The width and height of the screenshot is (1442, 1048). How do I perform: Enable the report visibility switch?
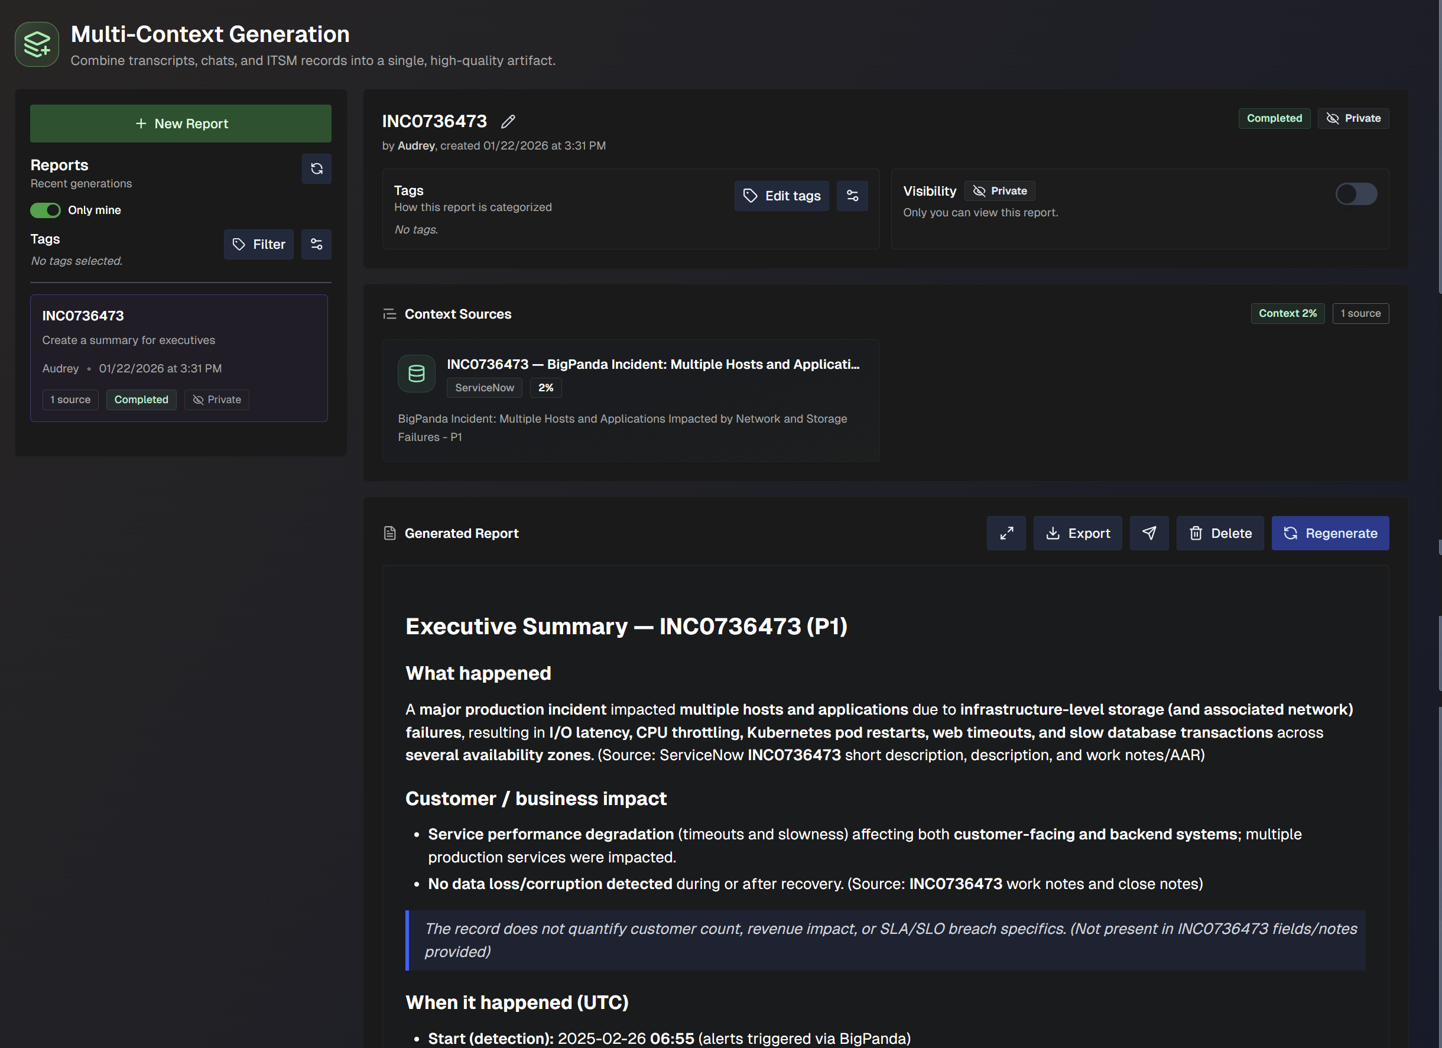pyautogui.click(x=1356, y=194)
